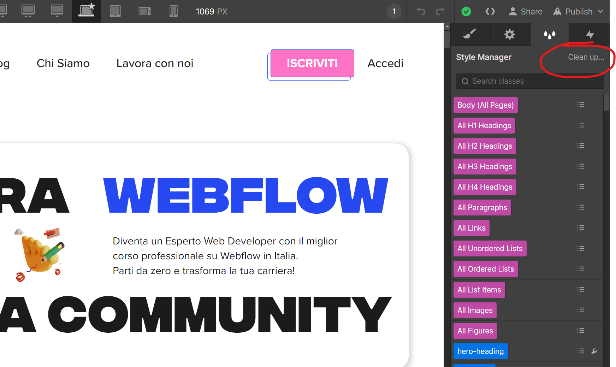Switch to the Style brush tab

coord(470,34)
